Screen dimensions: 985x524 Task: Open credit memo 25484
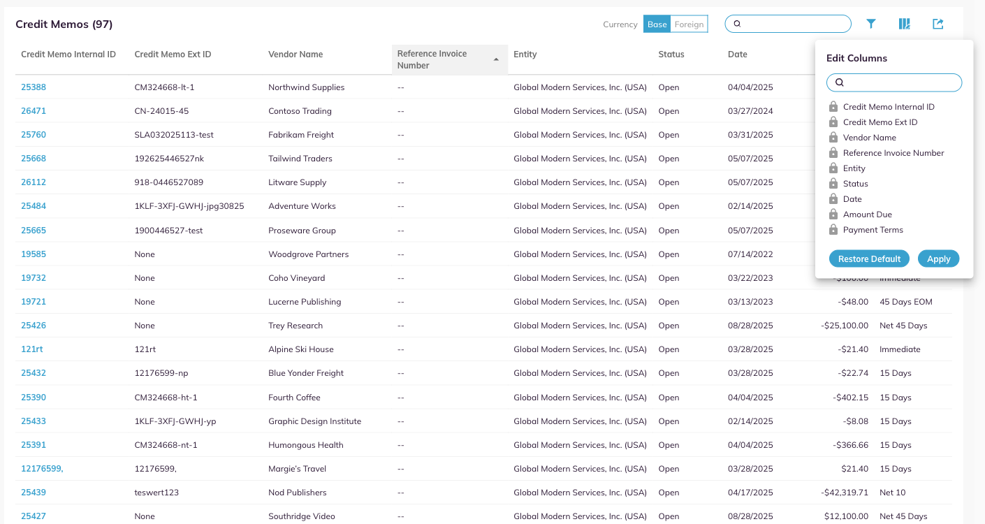34,206
